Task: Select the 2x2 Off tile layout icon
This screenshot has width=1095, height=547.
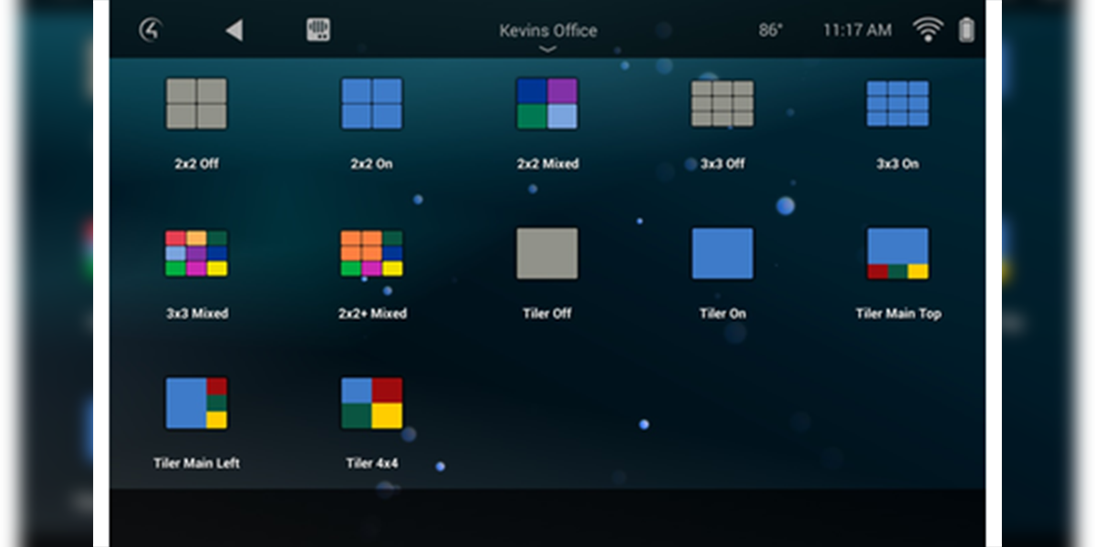Action: (196, 103)
